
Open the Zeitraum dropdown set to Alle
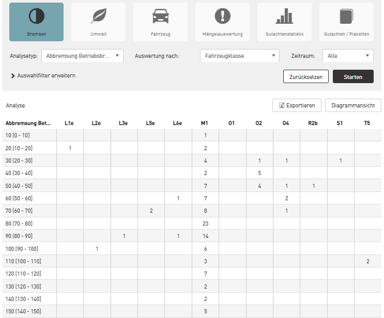(347, 56)
